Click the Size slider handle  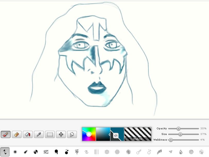click(x=180, y=134)
